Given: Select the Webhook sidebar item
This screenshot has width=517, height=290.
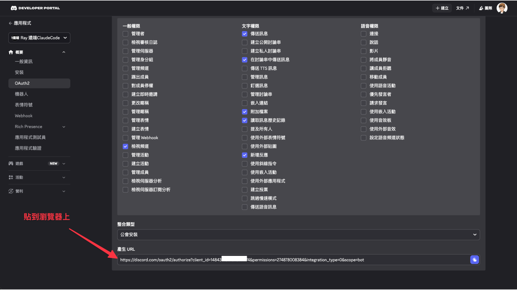Looking at the screenshot, I should coord(24,116).
